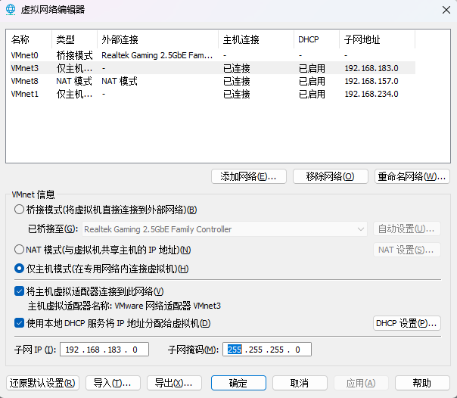Toggle 使用本地 DHCP 服务 checkbox
This screenshot has width=457, height=398.
click(x=19, y=323)
